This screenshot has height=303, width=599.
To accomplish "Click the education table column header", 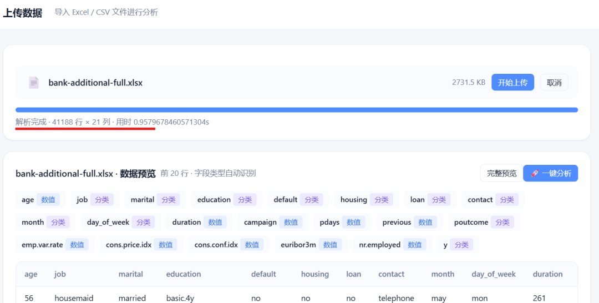I will [x=184, y=274].
